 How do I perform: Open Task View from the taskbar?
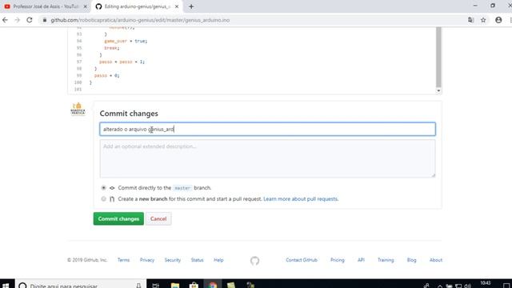tap(155, 285)
